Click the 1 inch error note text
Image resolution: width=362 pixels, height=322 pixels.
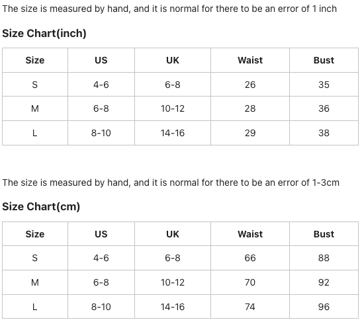click(169, 9)
